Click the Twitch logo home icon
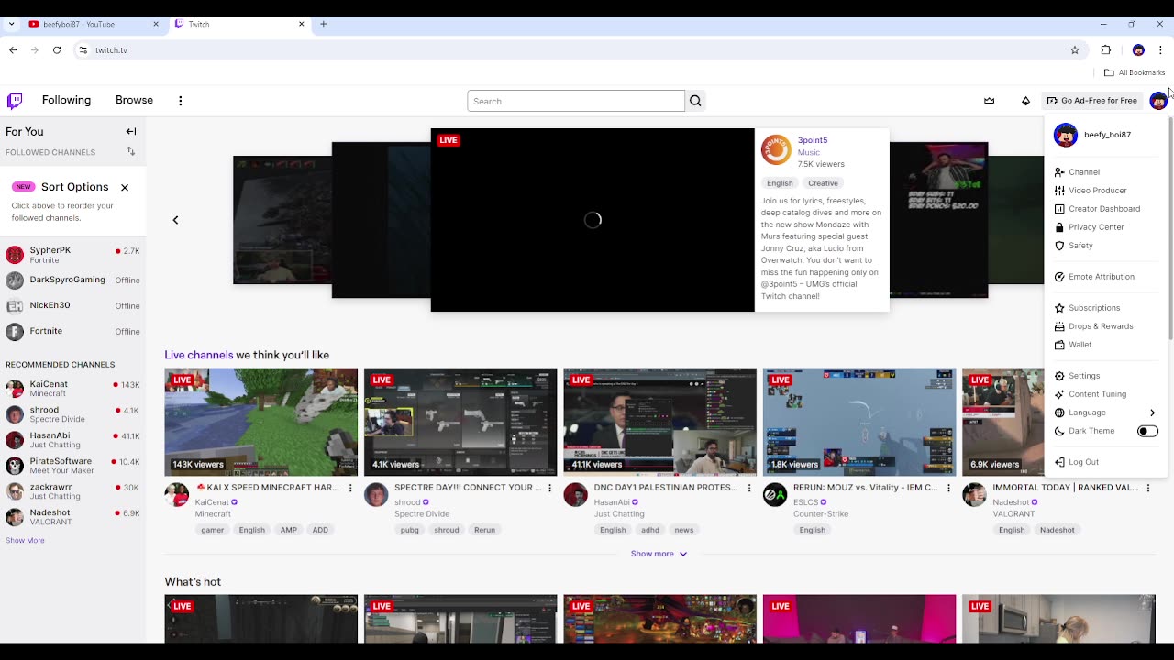The image size is (1174, 660). [x=15, y=101]
